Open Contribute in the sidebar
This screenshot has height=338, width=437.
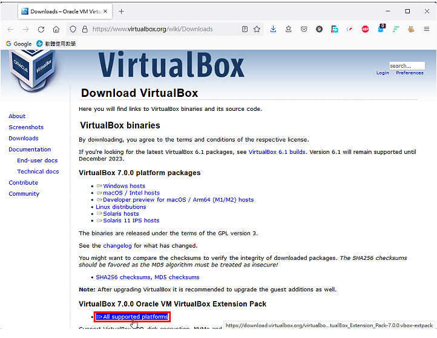tap(24, 183)
